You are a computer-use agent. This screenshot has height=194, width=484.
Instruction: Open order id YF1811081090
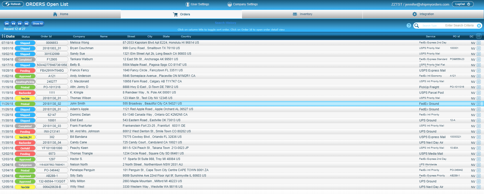(52, 148)
